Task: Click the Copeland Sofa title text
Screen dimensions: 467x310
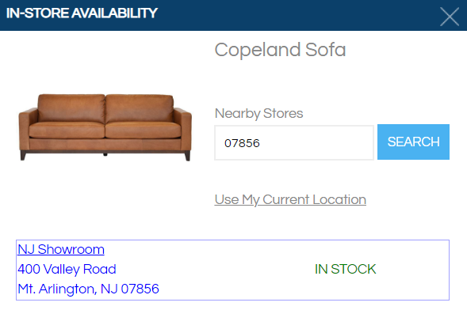Action: pyautogui.click(x=280, y=50)
